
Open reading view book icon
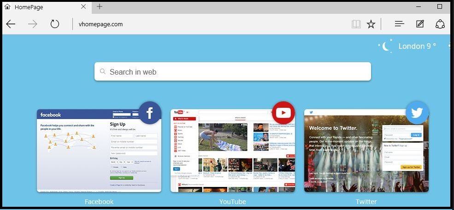(356, 24)
